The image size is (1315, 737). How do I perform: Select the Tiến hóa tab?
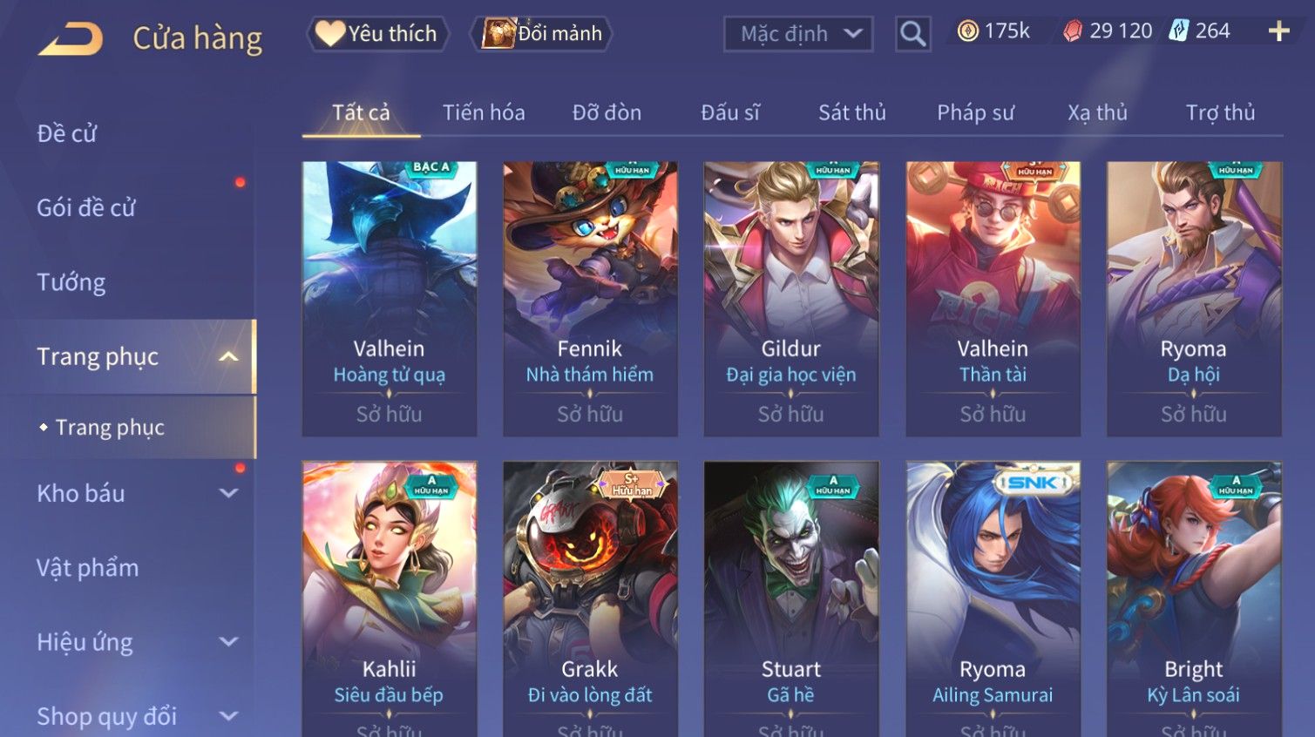tap(484, 112)
